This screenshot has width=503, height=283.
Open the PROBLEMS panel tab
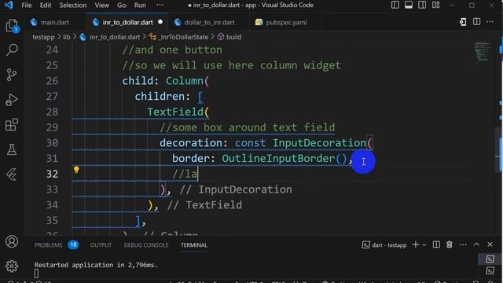tap(49, 244)
